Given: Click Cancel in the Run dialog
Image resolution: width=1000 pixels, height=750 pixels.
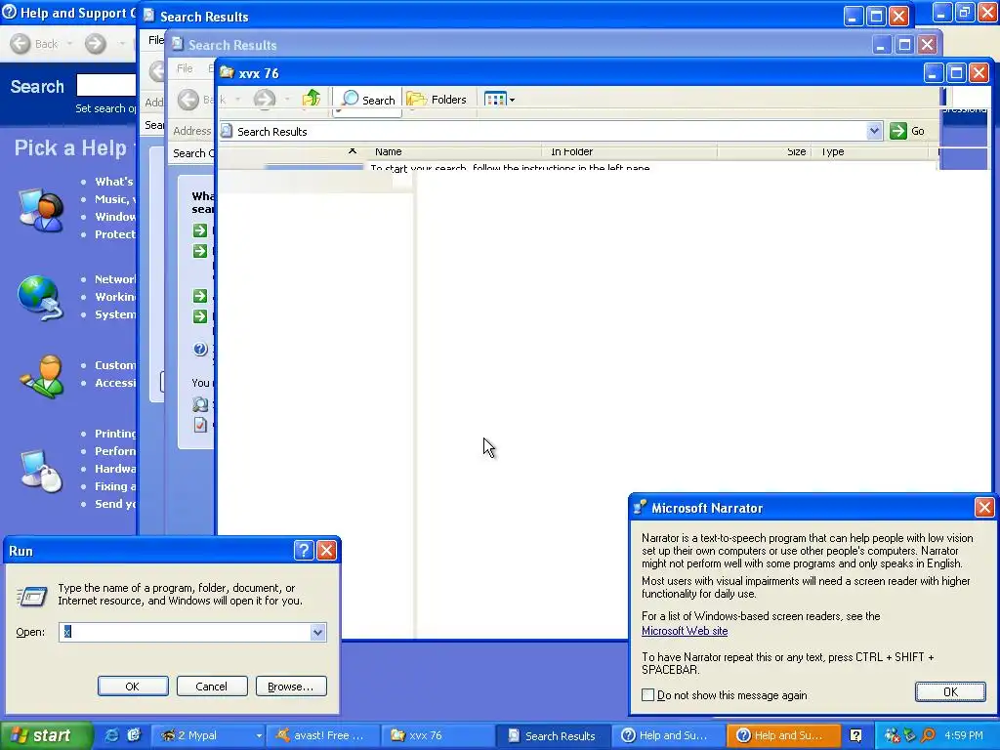Looking at the screenshot, I should pyautogui.click(x=212, y=687).
